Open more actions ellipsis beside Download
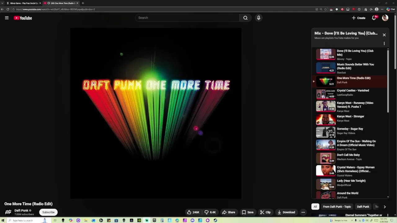Screen dimensions: 397x223 [303, 212]
